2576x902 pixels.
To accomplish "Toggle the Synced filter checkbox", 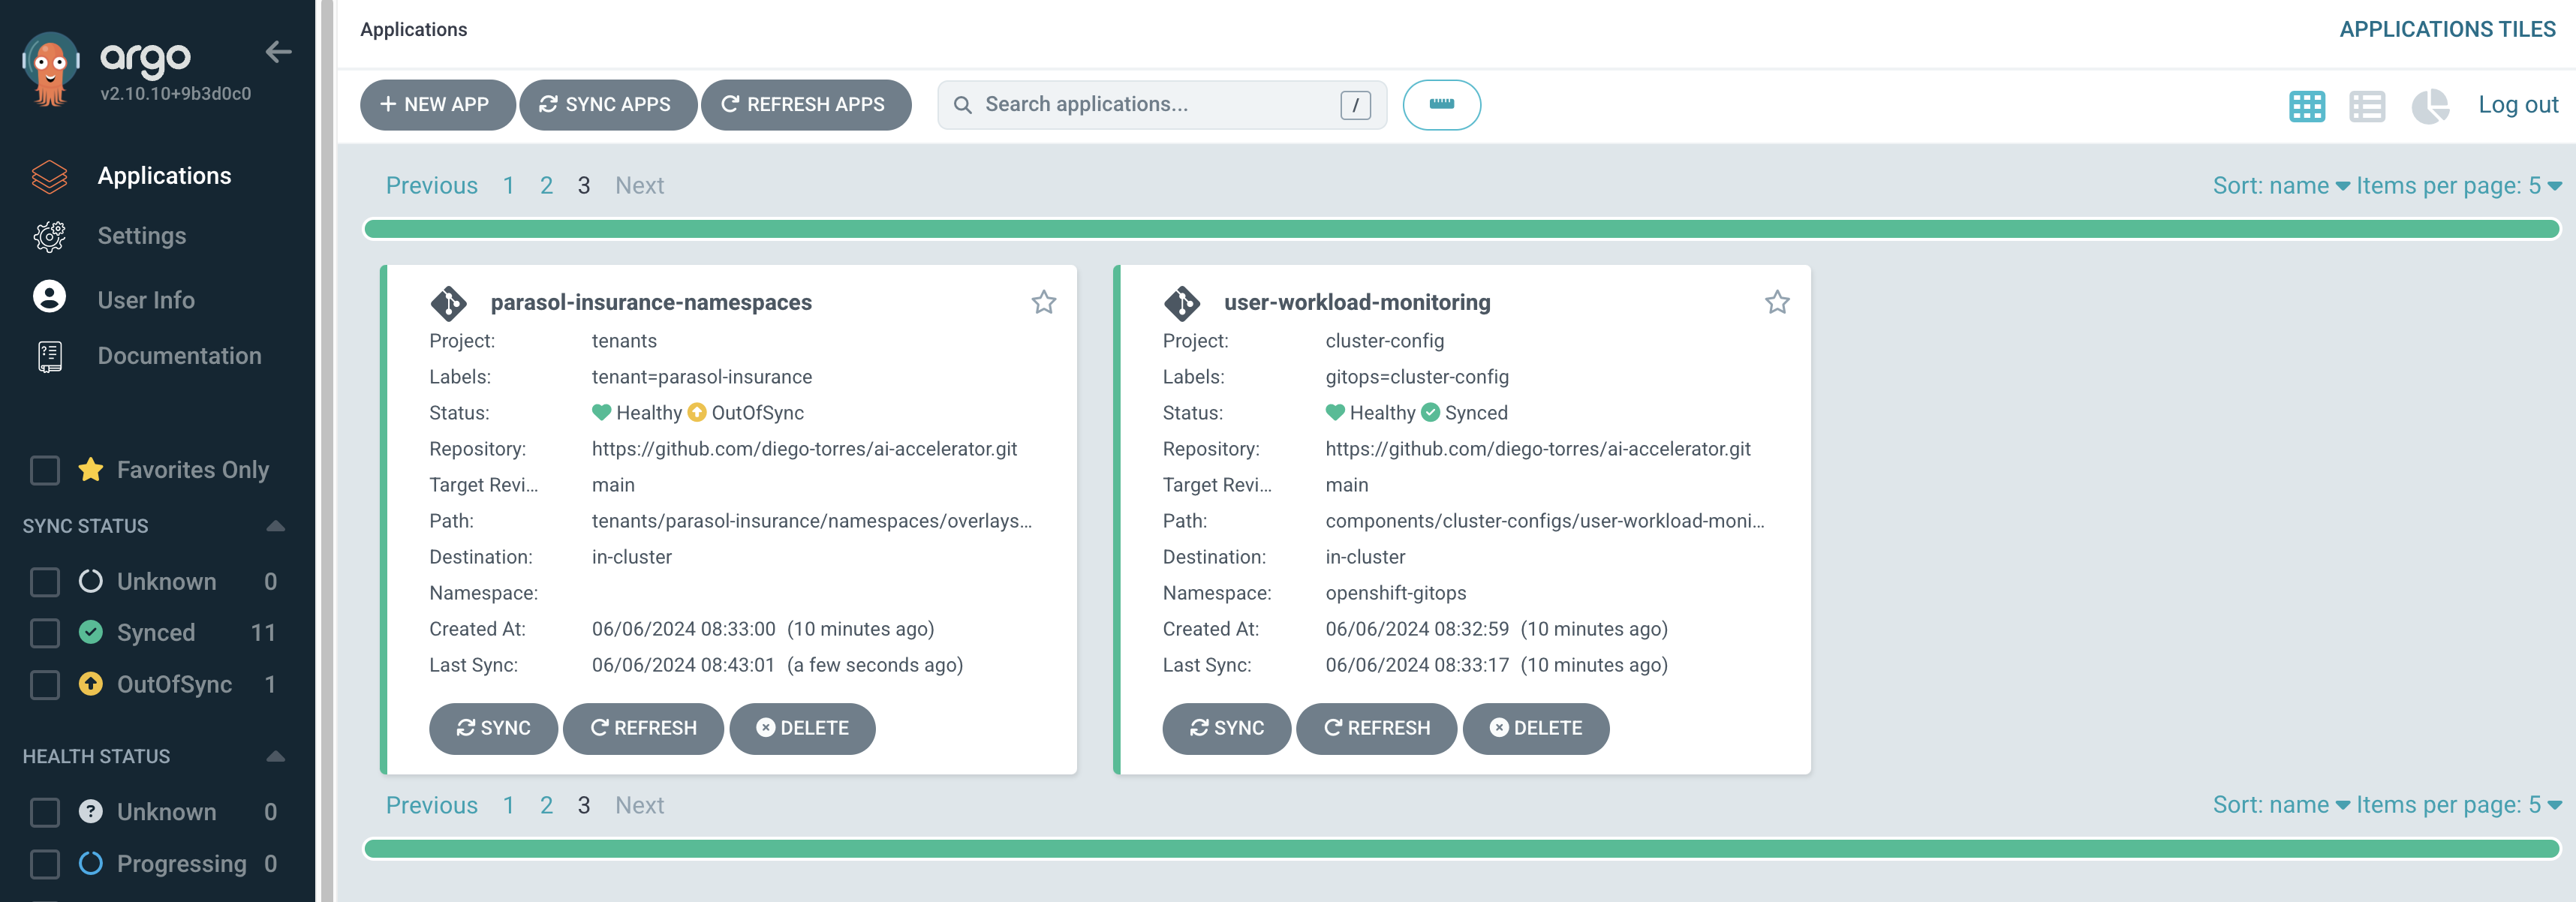I will pos(43,631).
